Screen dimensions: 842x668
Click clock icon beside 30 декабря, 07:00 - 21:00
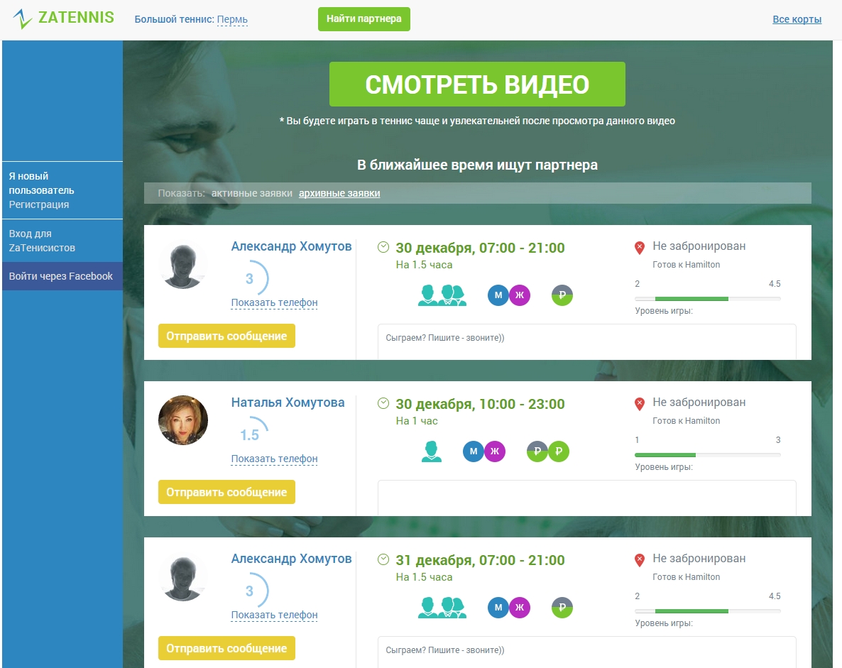(x=383, y=247)
